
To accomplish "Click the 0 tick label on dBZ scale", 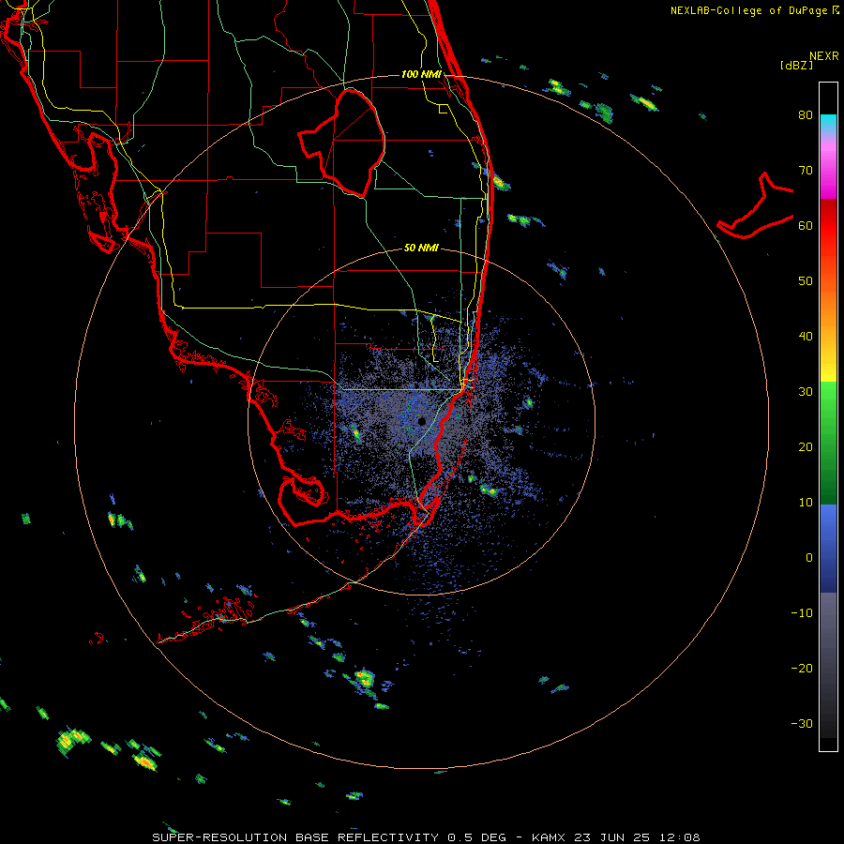I will [x=809, y=558].
